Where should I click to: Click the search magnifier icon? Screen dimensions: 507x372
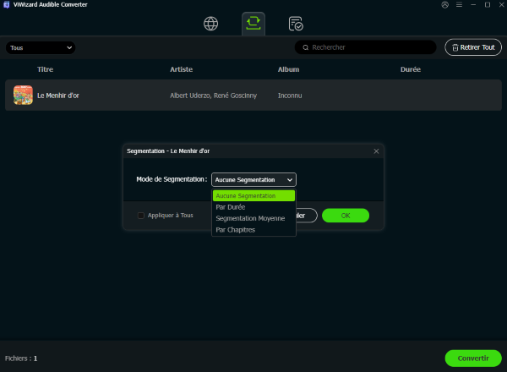[x=306, y=47]
